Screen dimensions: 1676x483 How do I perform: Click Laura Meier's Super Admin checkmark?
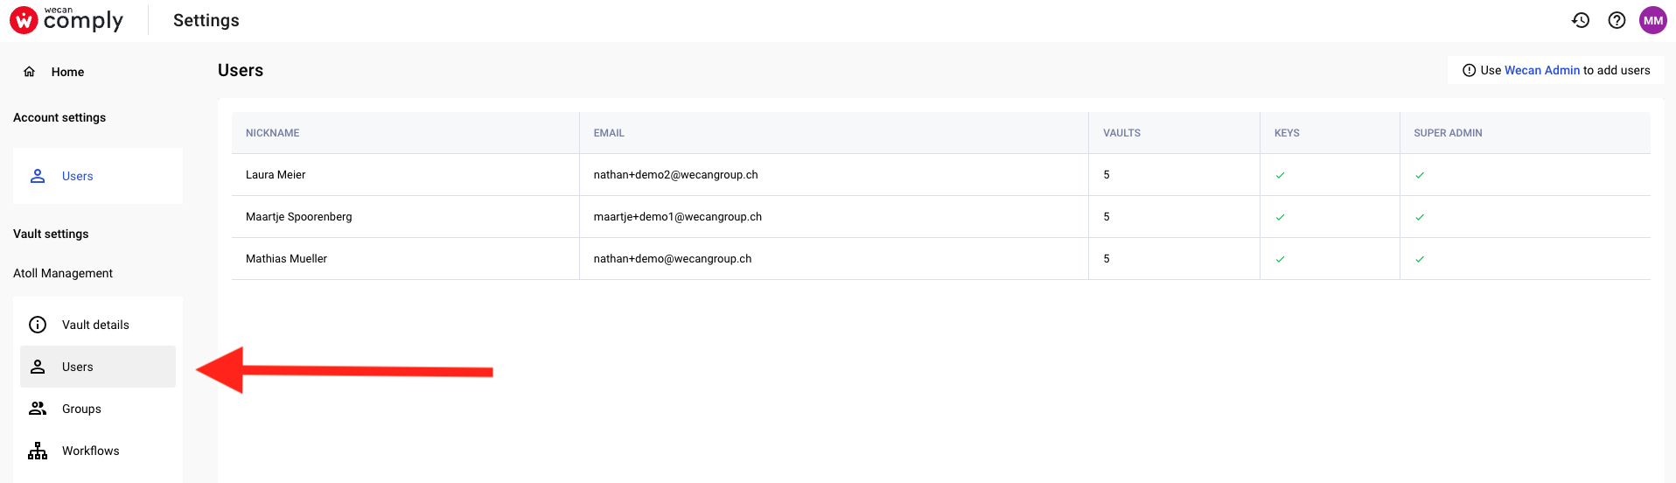(1420, 175)
